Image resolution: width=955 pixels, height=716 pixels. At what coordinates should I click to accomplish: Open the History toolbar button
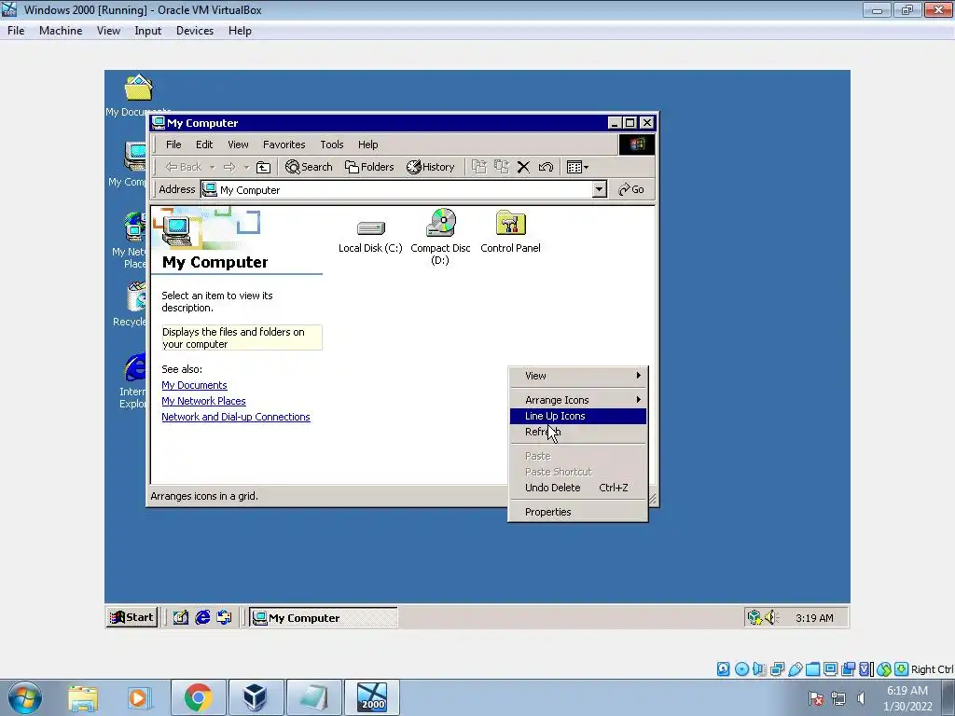(x=431, y=167)
